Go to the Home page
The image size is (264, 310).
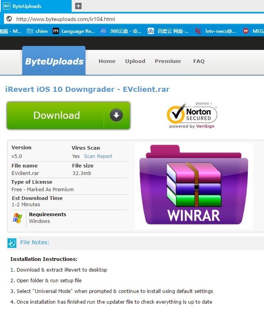[x=107, y=61]
